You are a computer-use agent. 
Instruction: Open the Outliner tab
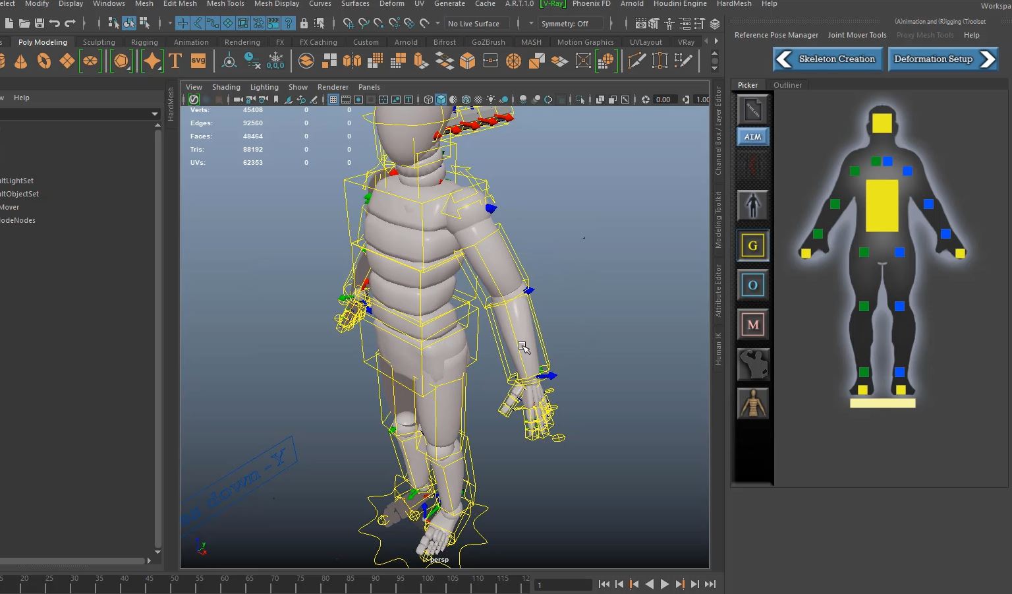tap(787, 85)
